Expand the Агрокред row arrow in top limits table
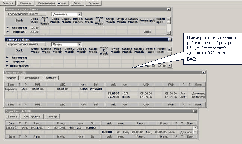 7,28
